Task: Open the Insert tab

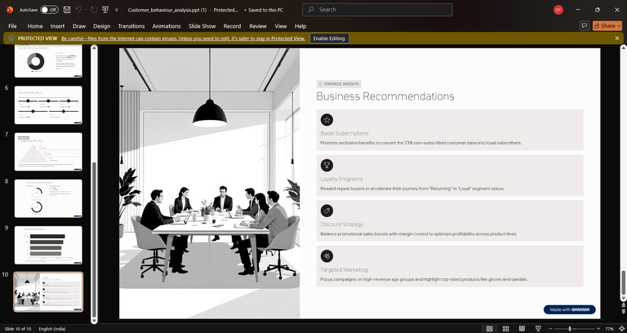Action: pos(57,26)
